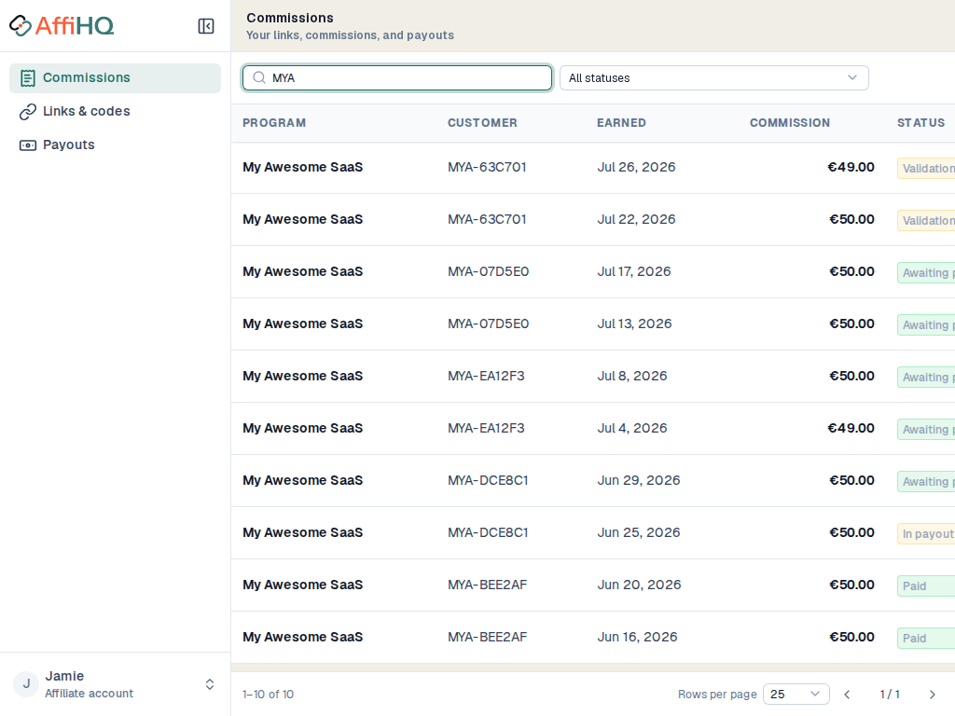
Task: Click the Links & codes chain icon
Action: click(x=27, y=112)
